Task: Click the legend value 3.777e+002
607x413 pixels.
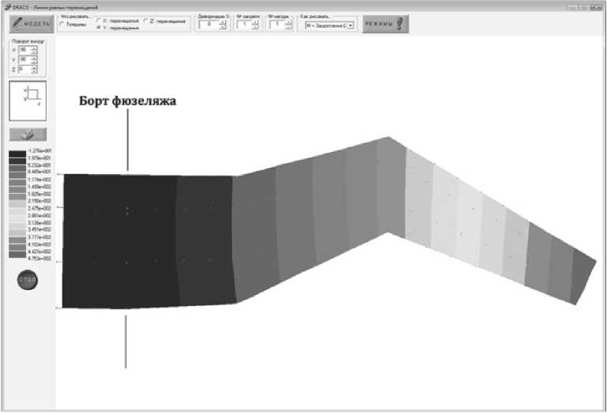Action: click(40, 237)
